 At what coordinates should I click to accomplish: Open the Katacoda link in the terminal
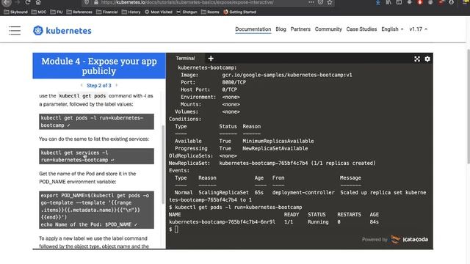[410, 240]
